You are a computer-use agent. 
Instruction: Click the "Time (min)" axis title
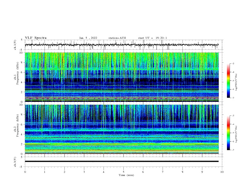click(126, 175)
